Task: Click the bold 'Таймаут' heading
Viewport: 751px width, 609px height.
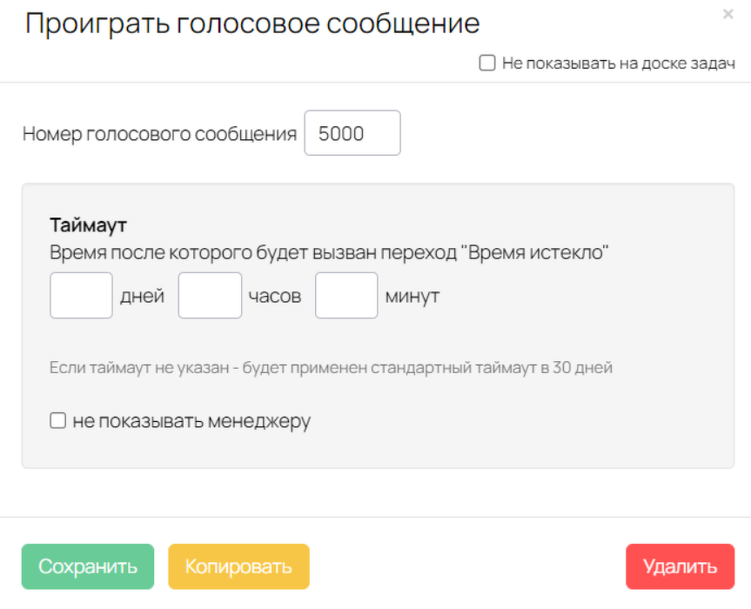Action: (89, 225)
